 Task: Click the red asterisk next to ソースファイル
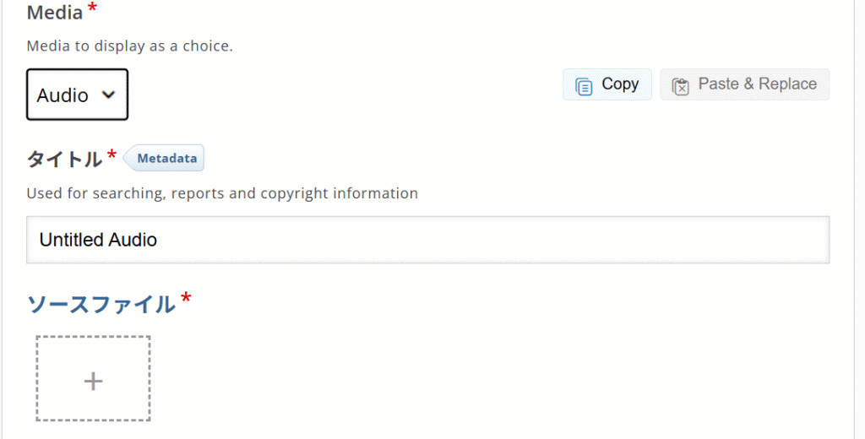tap(186, 299)
